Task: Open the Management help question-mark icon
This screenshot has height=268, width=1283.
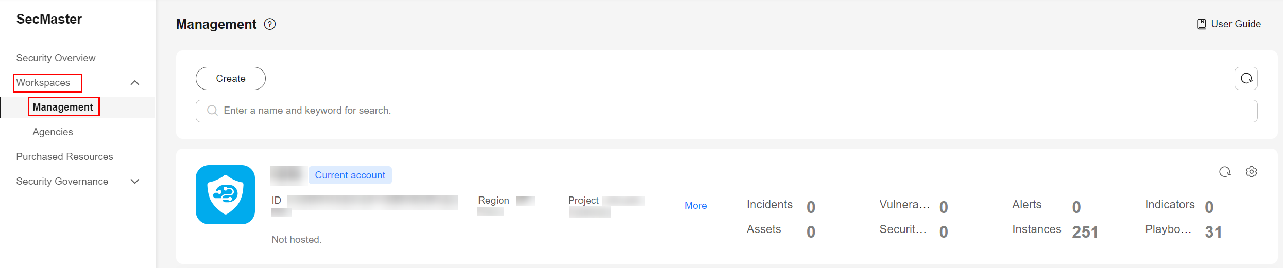Action: point(270,24)
